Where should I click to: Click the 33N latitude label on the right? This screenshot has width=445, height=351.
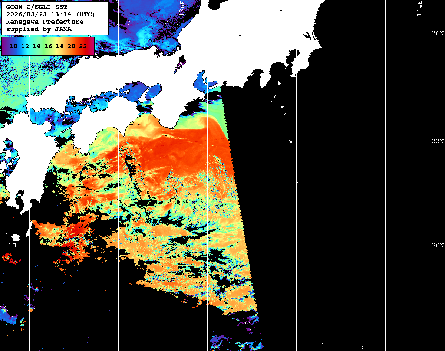[438, 141]
